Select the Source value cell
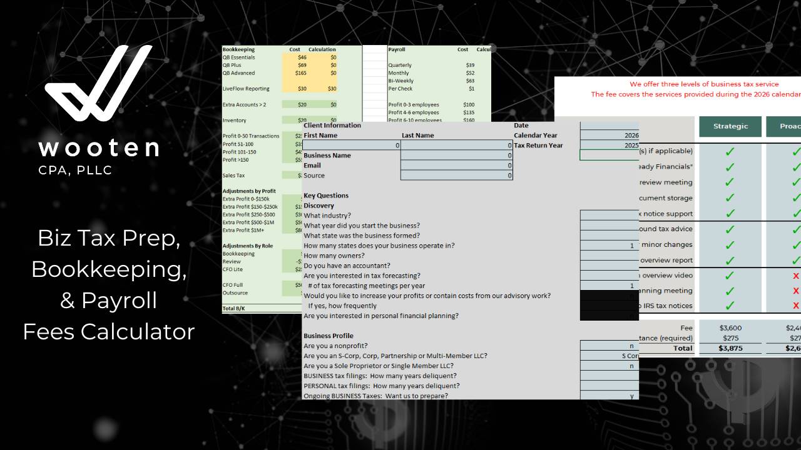This screenshot has width=801, height=450. [457, 175]
